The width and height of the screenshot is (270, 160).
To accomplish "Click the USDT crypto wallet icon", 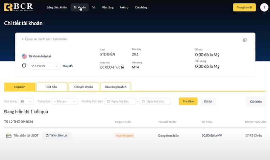I will [x=9, y=135].
